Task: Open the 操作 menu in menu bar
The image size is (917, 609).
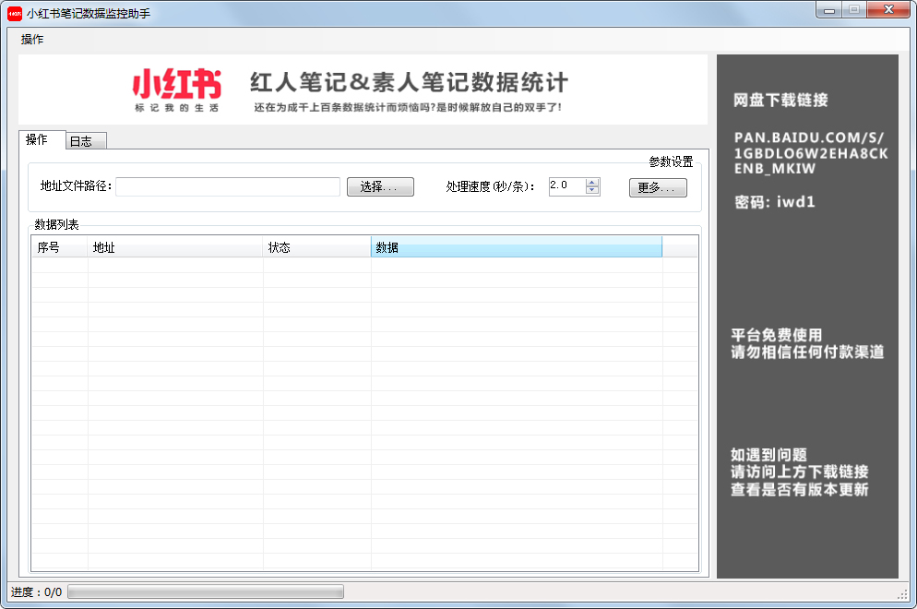Action: click(32, 40)
